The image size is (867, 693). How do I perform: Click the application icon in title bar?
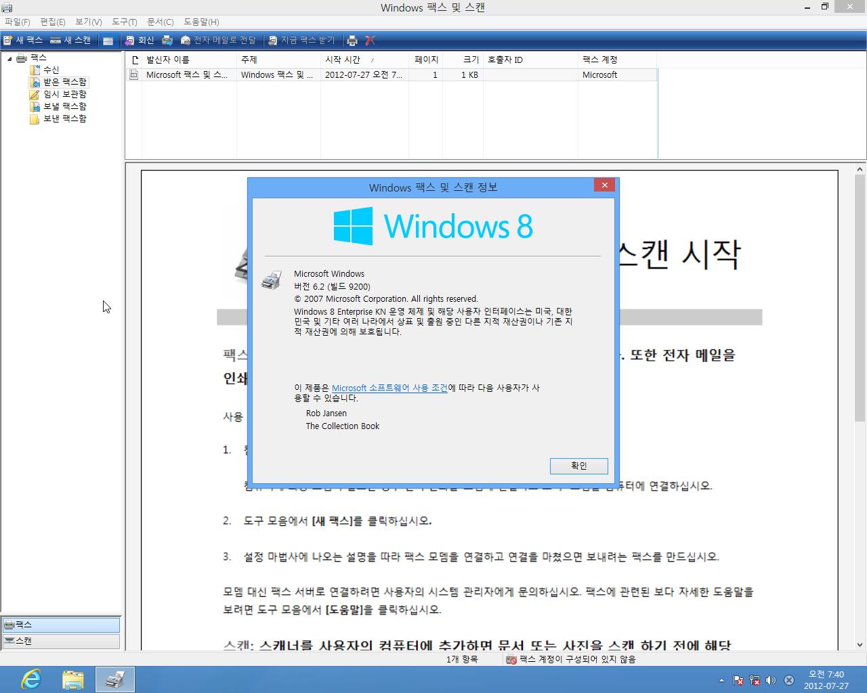point(7,7)
